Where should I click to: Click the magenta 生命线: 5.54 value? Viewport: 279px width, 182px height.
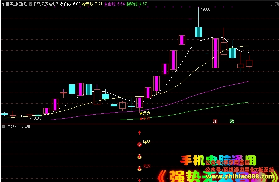click(114, 4)
